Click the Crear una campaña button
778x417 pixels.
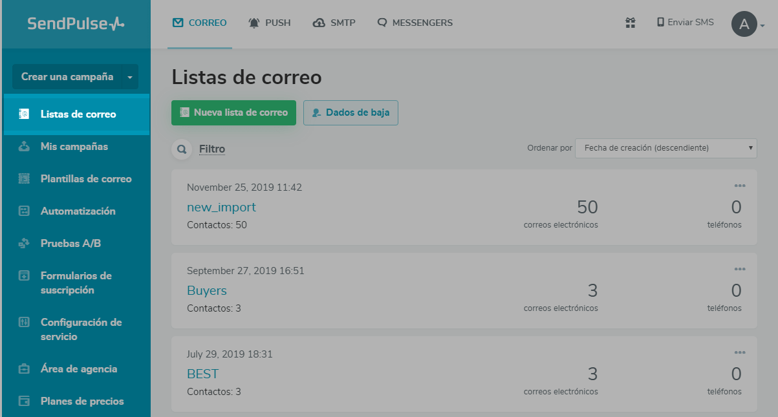(67, 77)
